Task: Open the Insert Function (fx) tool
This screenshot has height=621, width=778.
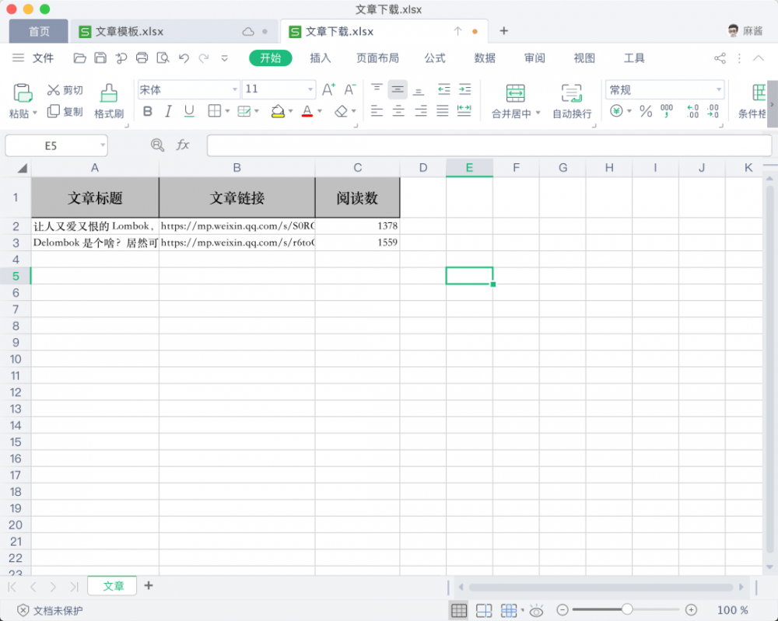Action: (184, 145)
